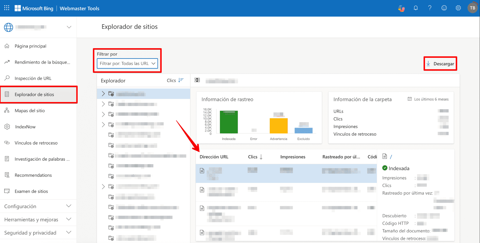Sort by Dirección URL column header
The width and height of the screenshot is (480, 243).
214,157
